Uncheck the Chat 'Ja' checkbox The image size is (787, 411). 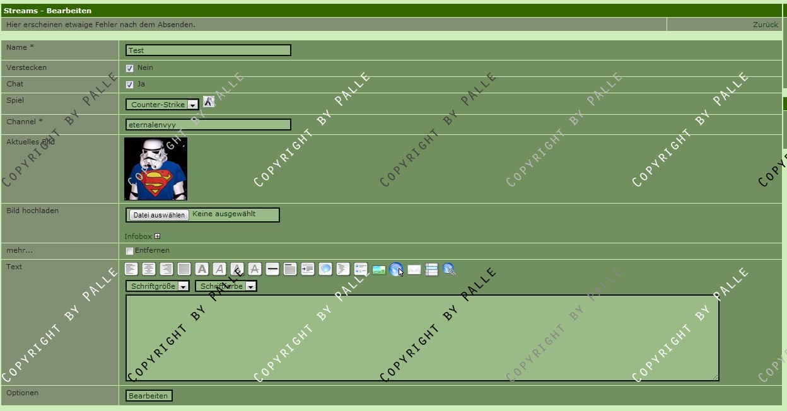click(x=129, y=84)
